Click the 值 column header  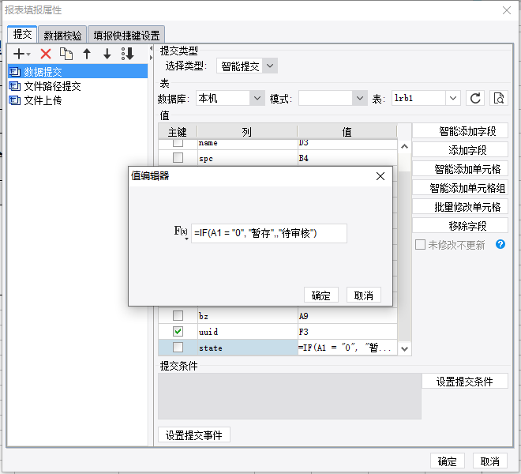pyautogui.click(x=347, y=132)
